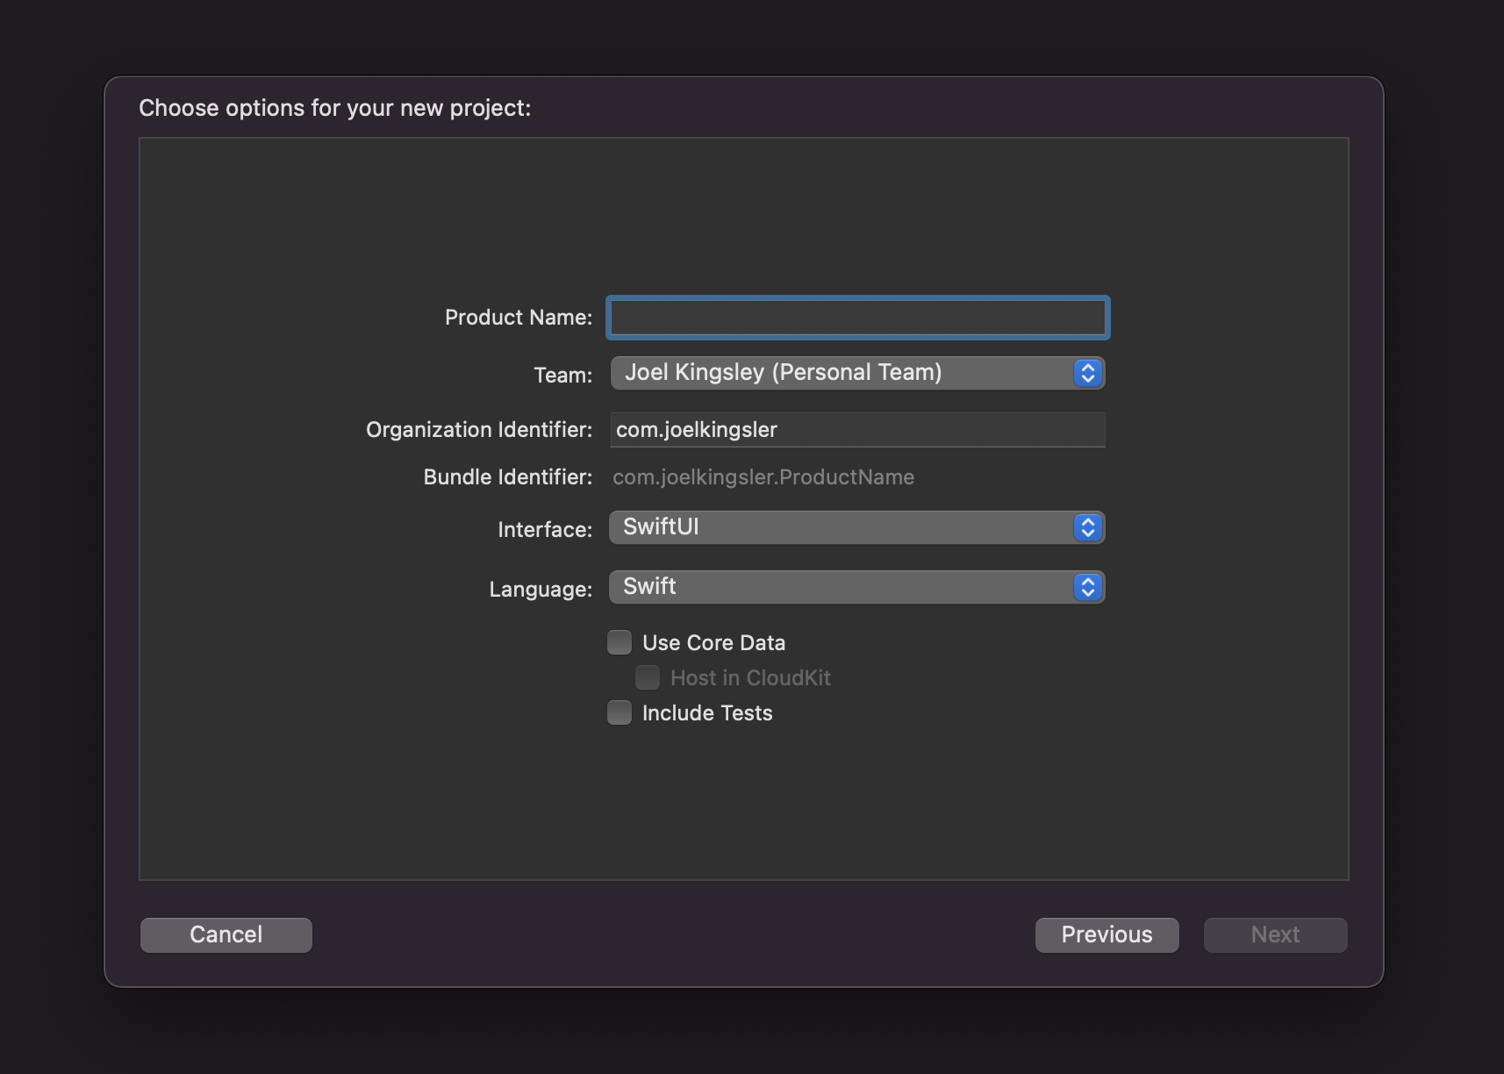The width and height of the screenshot is (1504, 1074).
Task: Click the blue arrows on Interface selector
Action: pos(1087,527)
